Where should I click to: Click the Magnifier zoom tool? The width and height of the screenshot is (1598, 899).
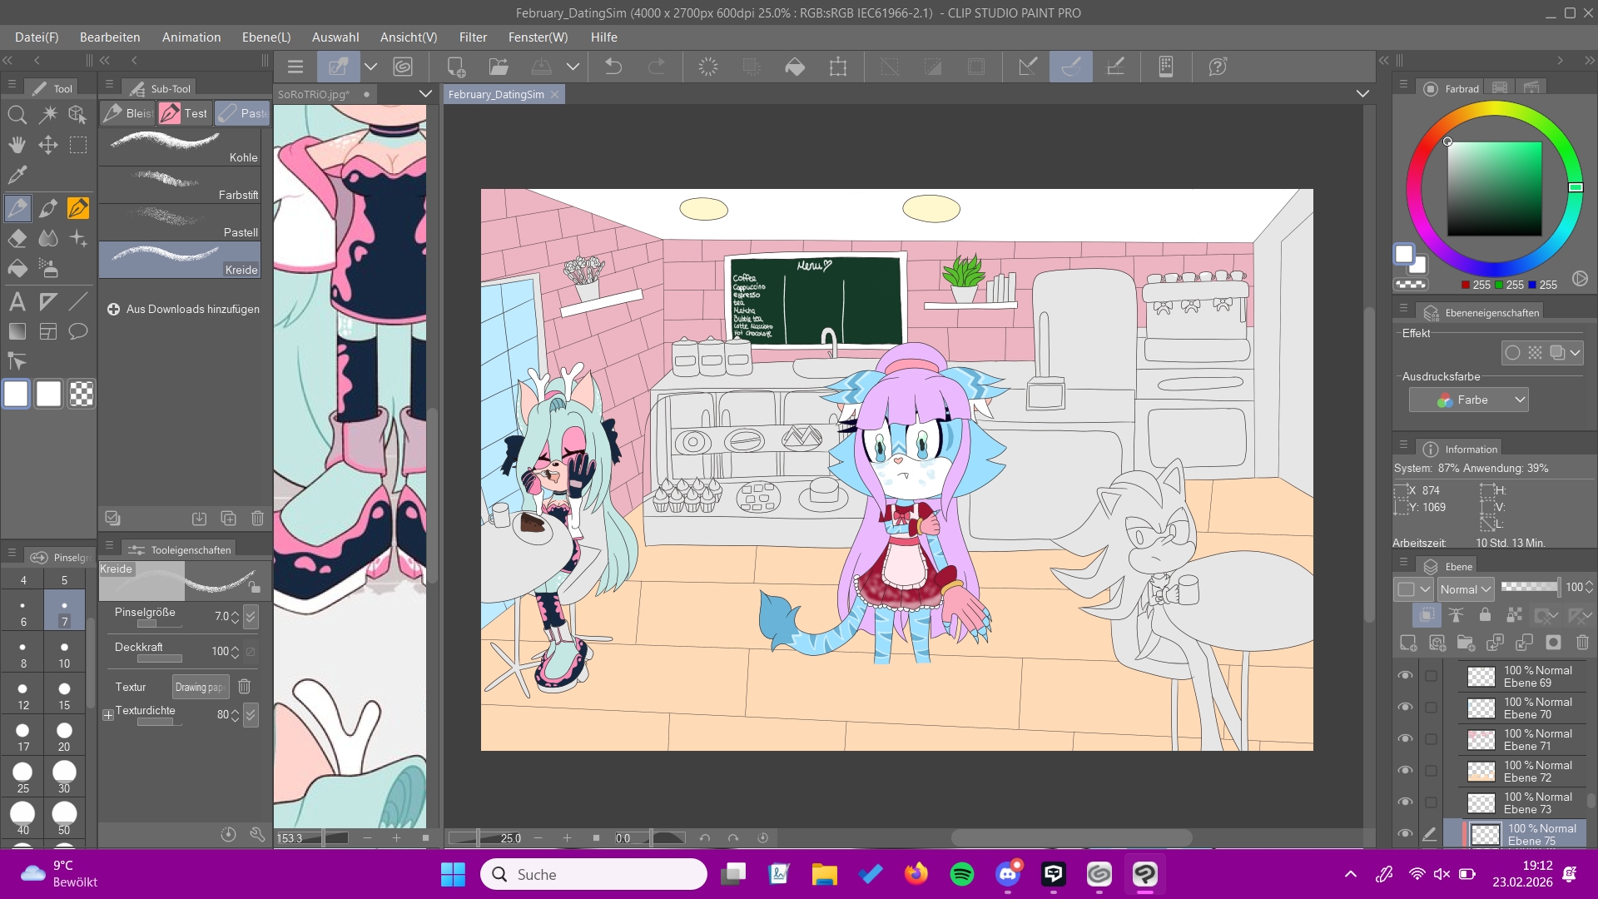(17, 115)
